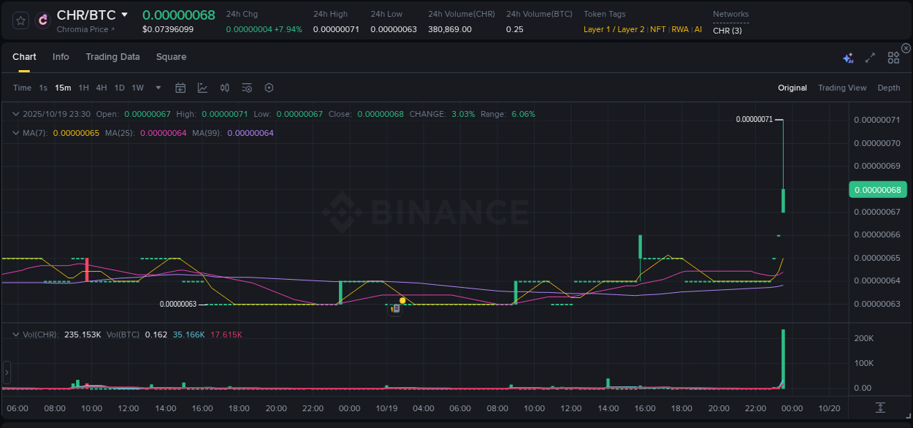
Task: Click the Chromia coin logo
Action: pos(42,20)
